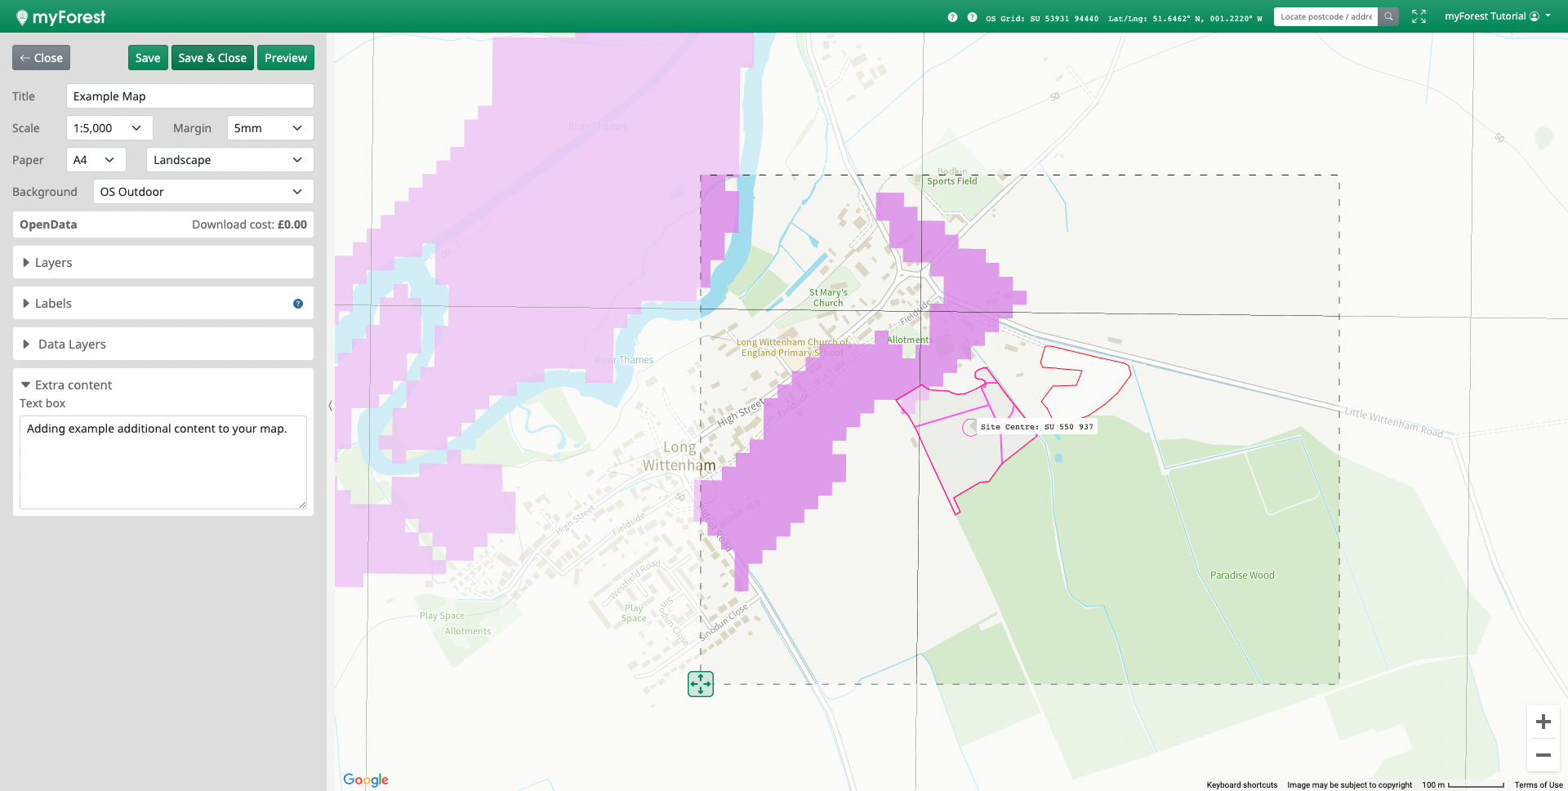The height and width of the screenshot is (791, 1568).
Task: Click the Preview button
Action: point(286,58)
